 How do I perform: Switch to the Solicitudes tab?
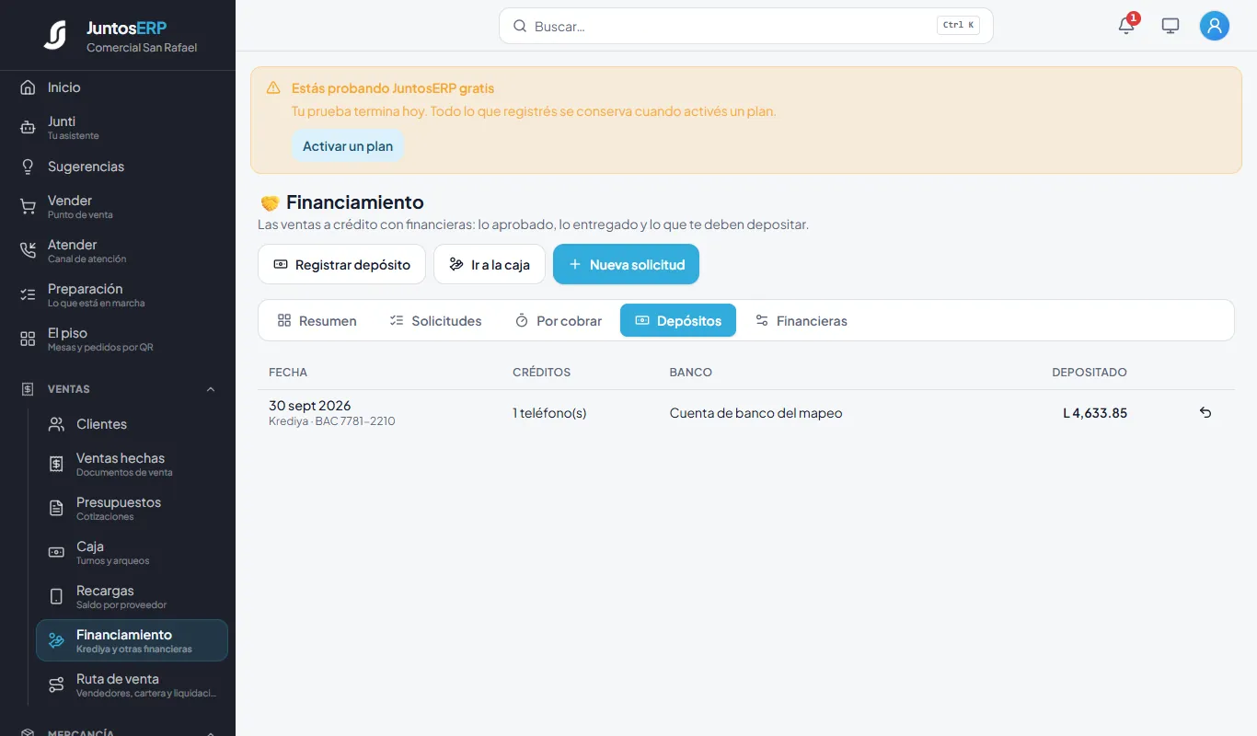point(435,320)
